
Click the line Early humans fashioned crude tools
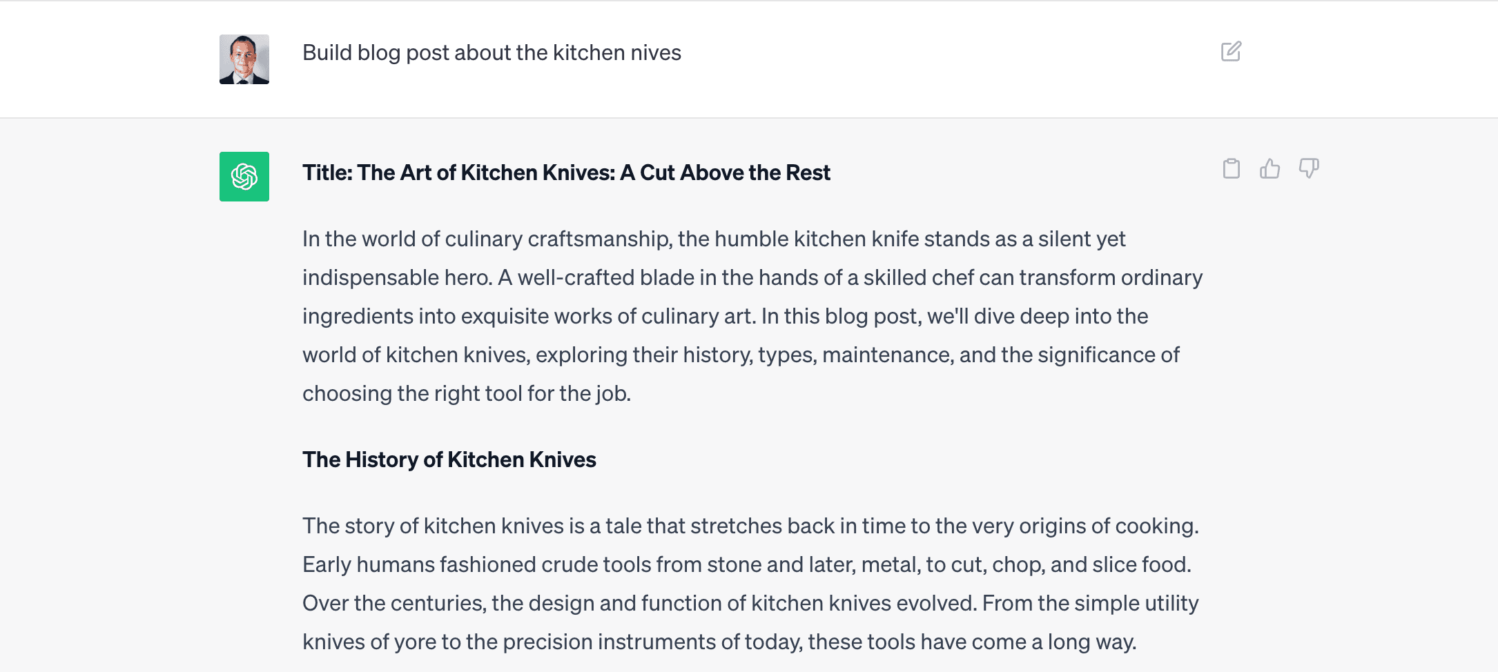coord(747,564)
